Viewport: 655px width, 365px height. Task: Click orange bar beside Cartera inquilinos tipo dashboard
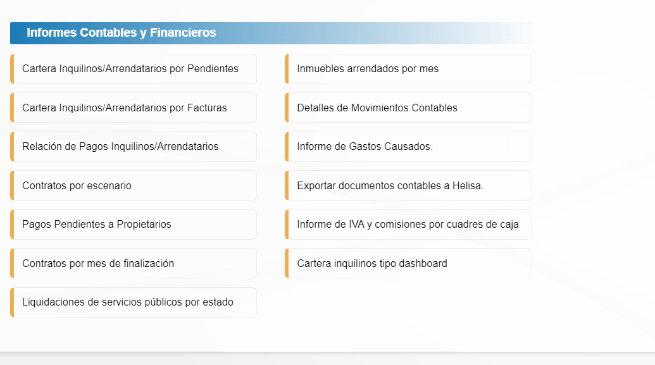(287, 263)
